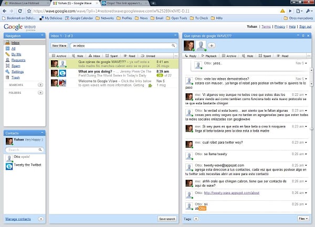Archive the open wave from wave toolbar
Screen dimensions: 315x227
tap(229, 56)
